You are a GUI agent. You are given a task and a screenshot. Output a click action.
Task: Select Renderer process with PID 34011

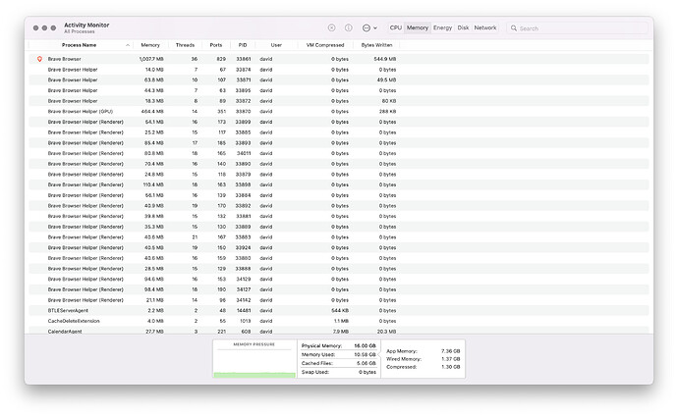coord(339,153)
